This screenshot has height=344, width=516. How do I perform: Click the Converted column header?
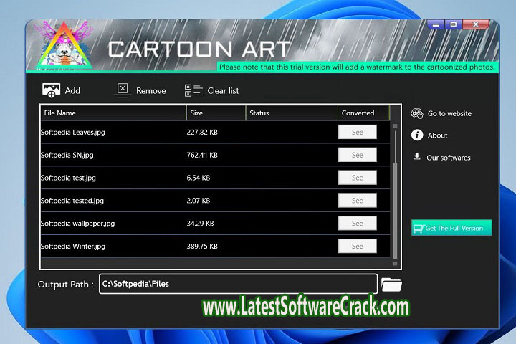tap(363, 113)
